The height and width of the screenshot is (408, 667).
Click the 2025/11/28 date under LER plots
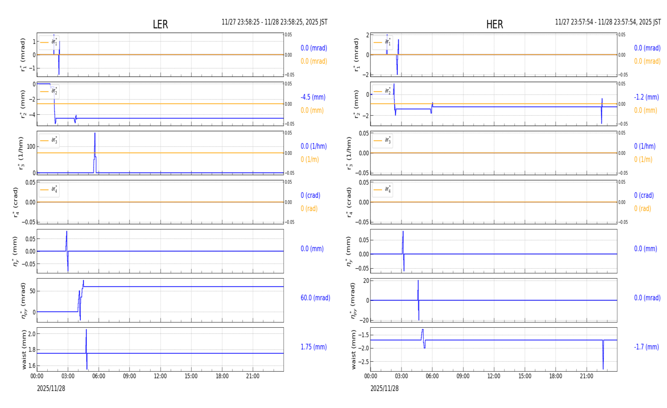pos(51,388)
